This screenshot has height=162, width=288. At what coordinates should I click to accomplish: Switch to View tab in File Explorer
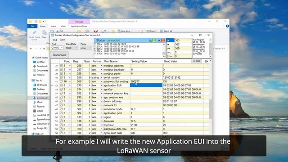(x=63, y=26)
